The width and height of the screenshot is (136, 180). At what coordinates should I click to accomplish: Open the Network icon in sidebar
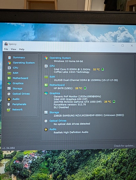[x=8, y=110]
